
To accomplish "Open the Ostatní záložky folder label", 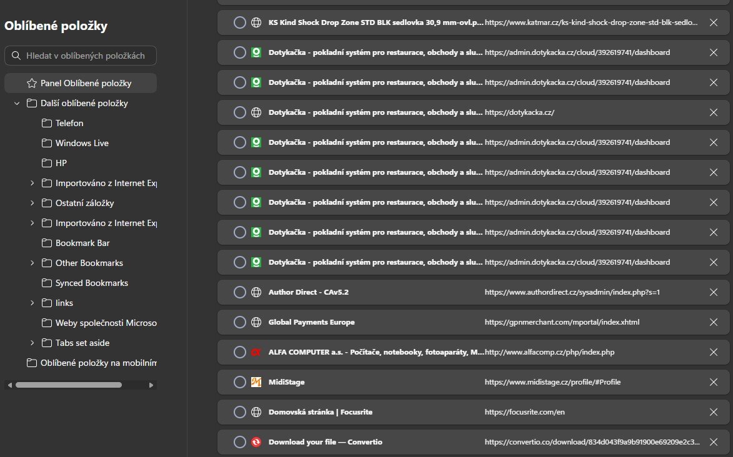I will (x=84, y=203).
